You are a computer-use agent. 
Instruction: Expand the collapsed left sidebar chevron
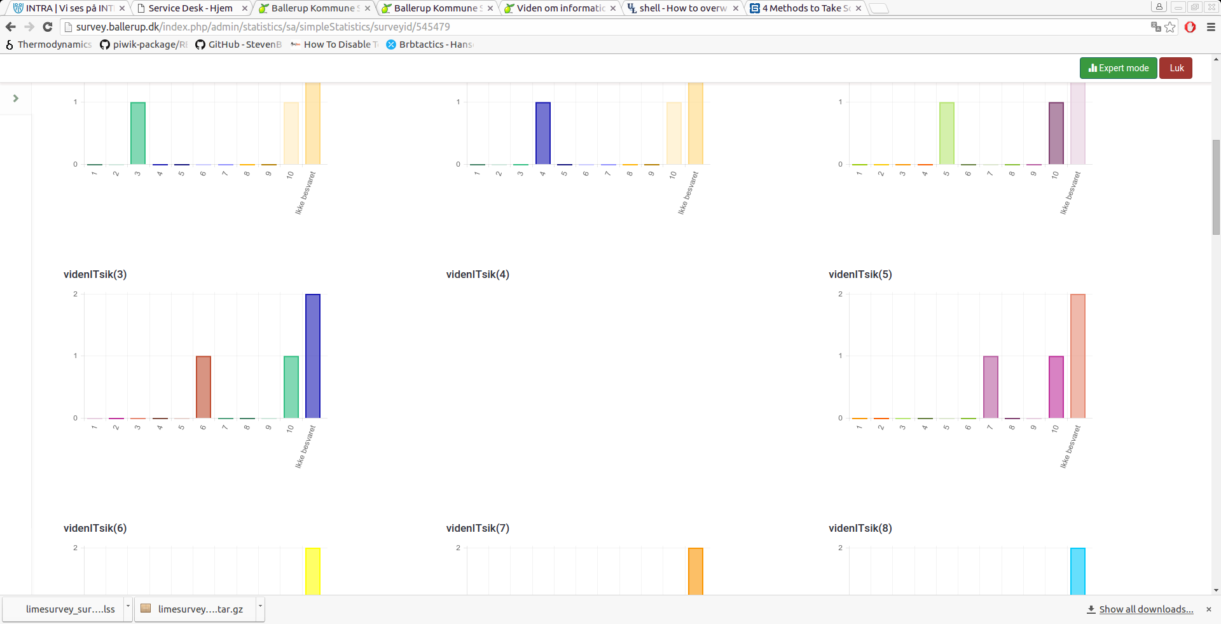click(x=16, y=99)
